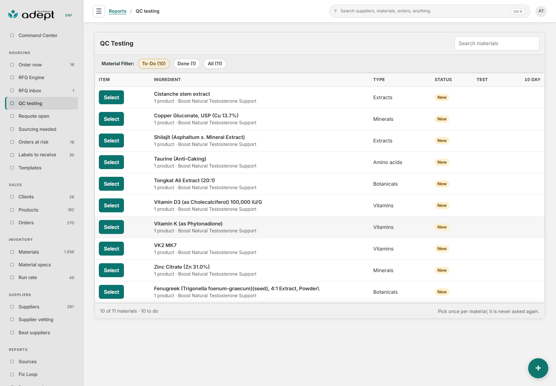Click the Material specs sidebar icon
This screenshot has width=556, height=386.
(12, 265)
